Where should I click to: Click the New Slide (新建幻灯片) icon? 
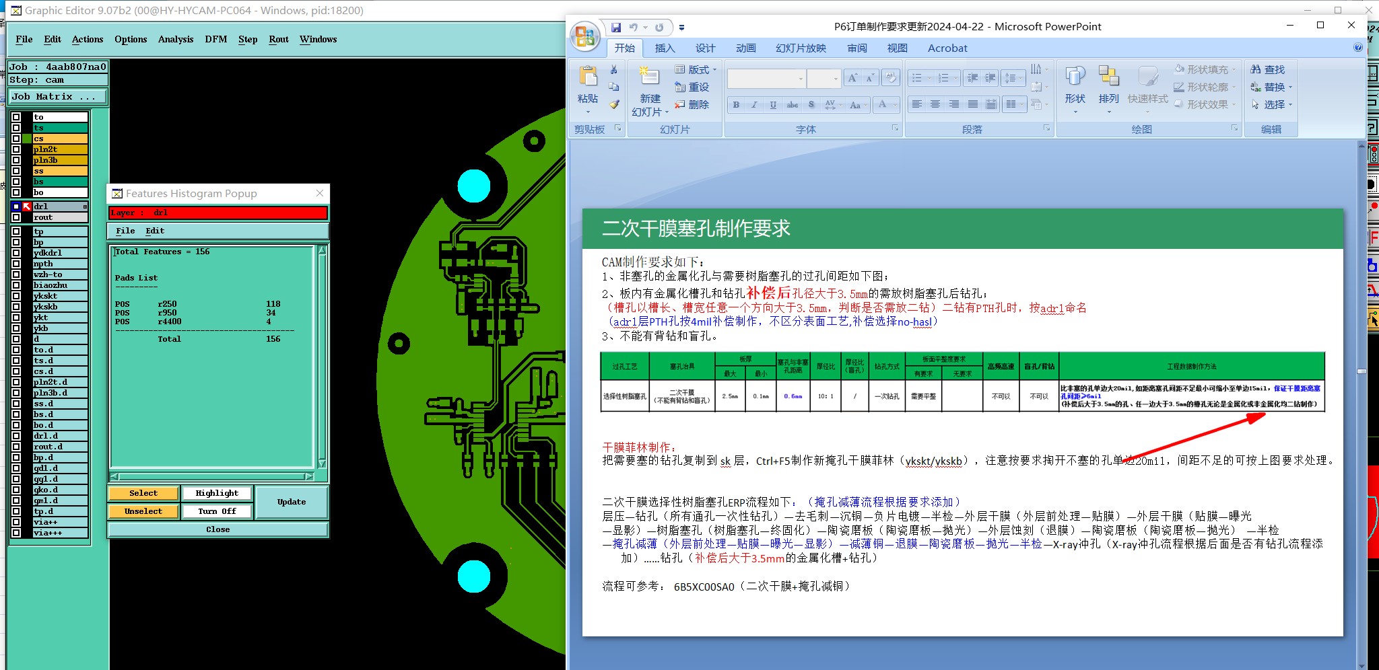tap(649, 76)
